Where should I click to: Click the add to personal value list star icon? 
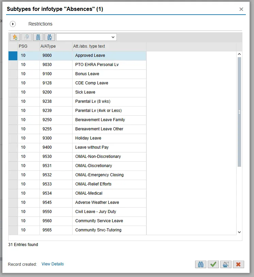click(15, 37)
